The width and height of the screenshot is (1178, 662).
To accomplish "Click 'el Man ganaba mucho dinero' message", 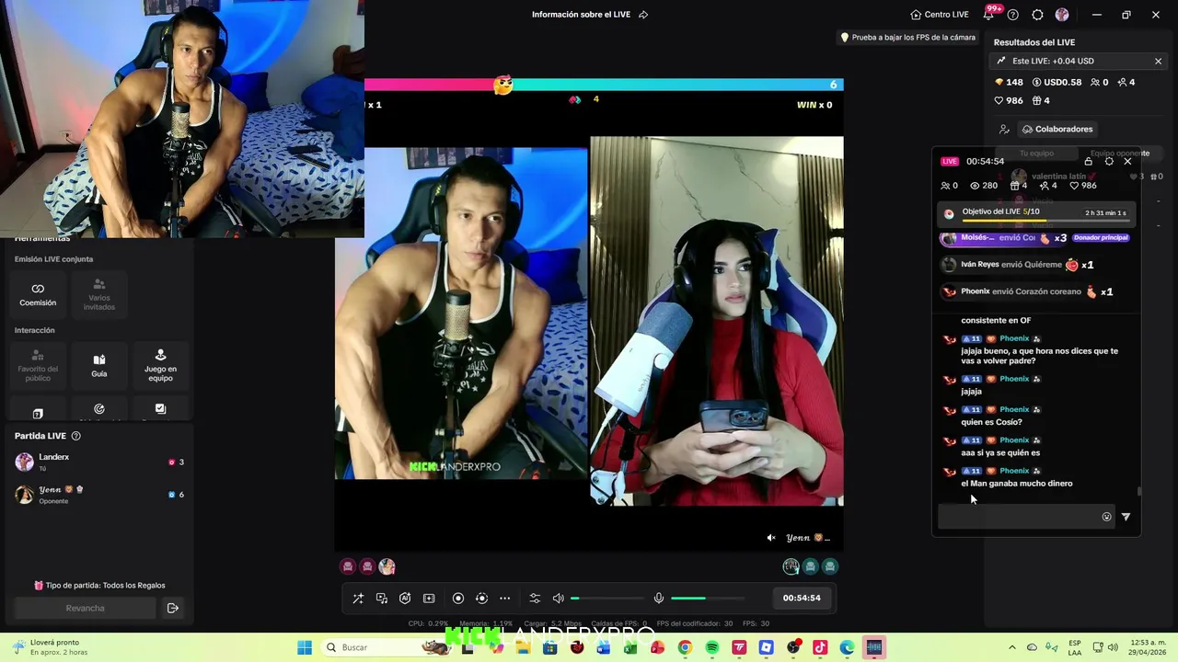I will [x=1017, y=484].
